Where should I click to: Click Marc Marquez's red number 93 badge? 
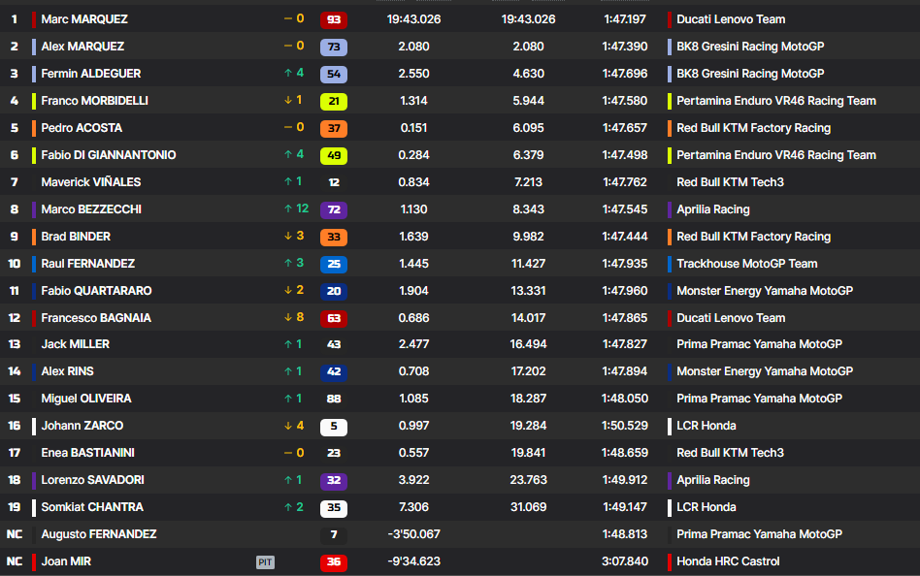tap(333, 19)
